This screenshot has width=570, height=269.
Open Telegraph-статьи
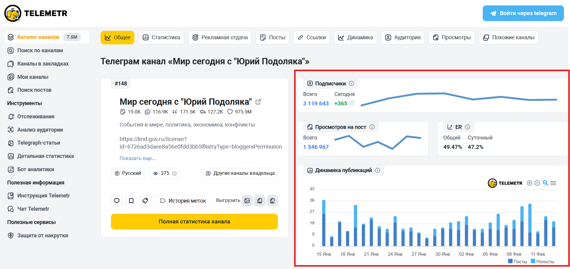coord(34,143)
